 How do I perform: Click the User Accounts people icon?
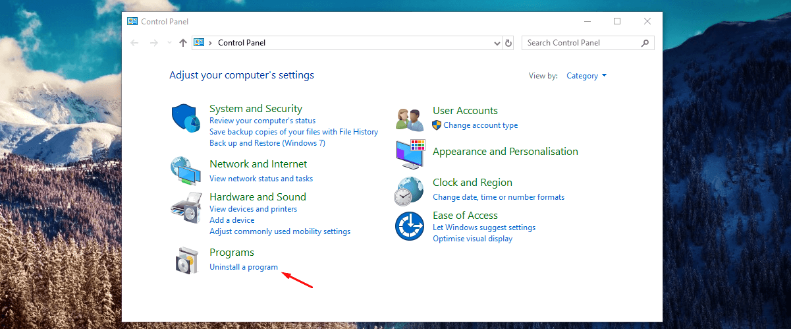pyautogui.click(x=410, y=119)
